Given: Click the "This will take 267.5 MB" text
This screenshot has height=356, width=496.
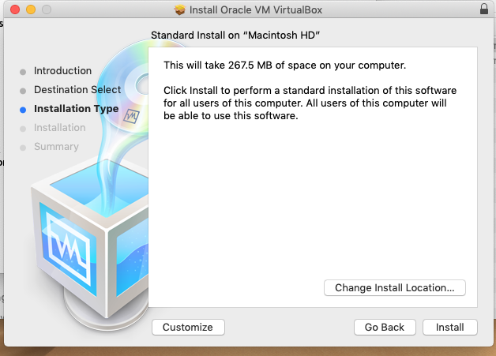Looking at the screenshot, I should [284, 66].
